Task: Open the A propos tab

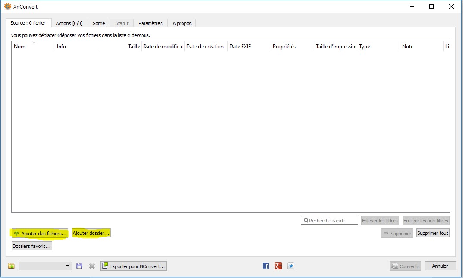Action: coord(182,23)
